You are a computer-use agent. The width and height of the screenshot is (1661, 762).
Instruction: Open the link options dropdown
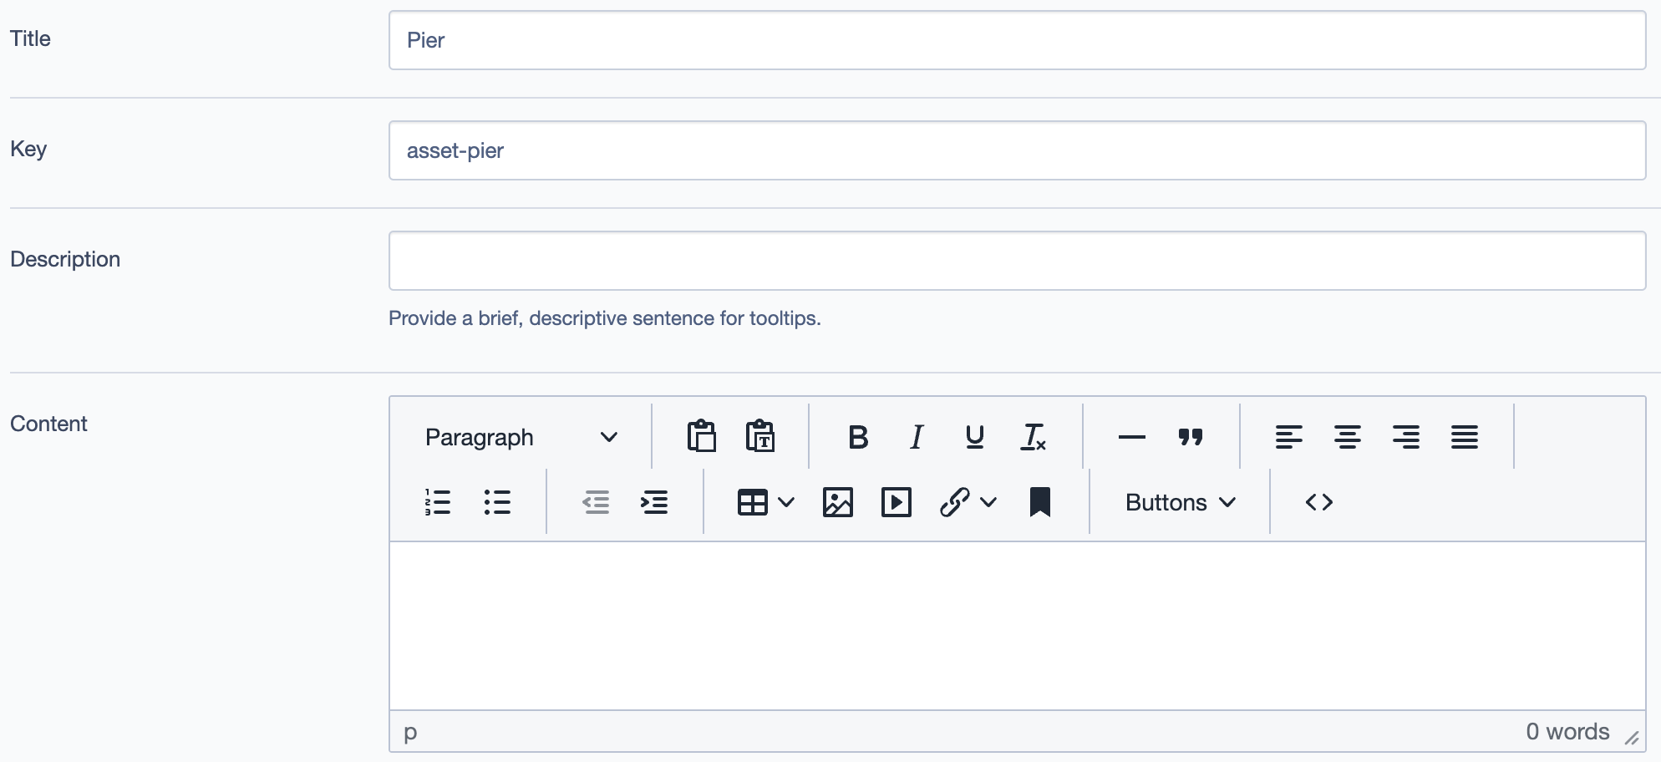(x=968, y=501)
